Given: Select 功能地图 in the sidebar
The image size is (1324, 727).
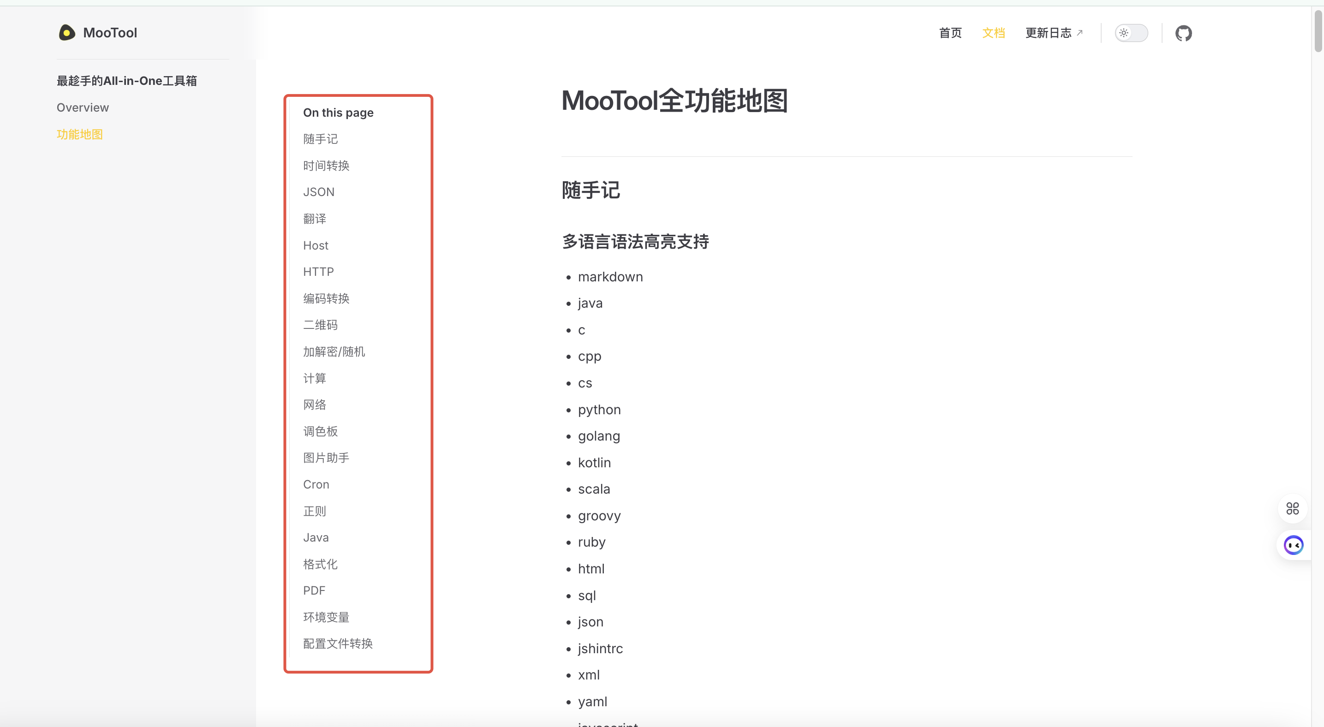Looking at the screenshot, I should click(80, 134).
